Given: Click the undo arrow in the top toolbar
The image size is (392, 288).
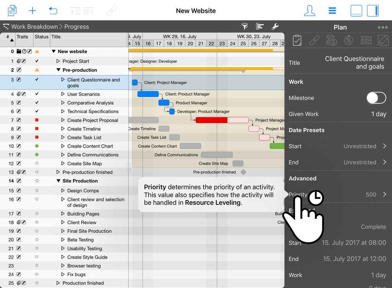Looking at the screenshot, I should (53, 10).
